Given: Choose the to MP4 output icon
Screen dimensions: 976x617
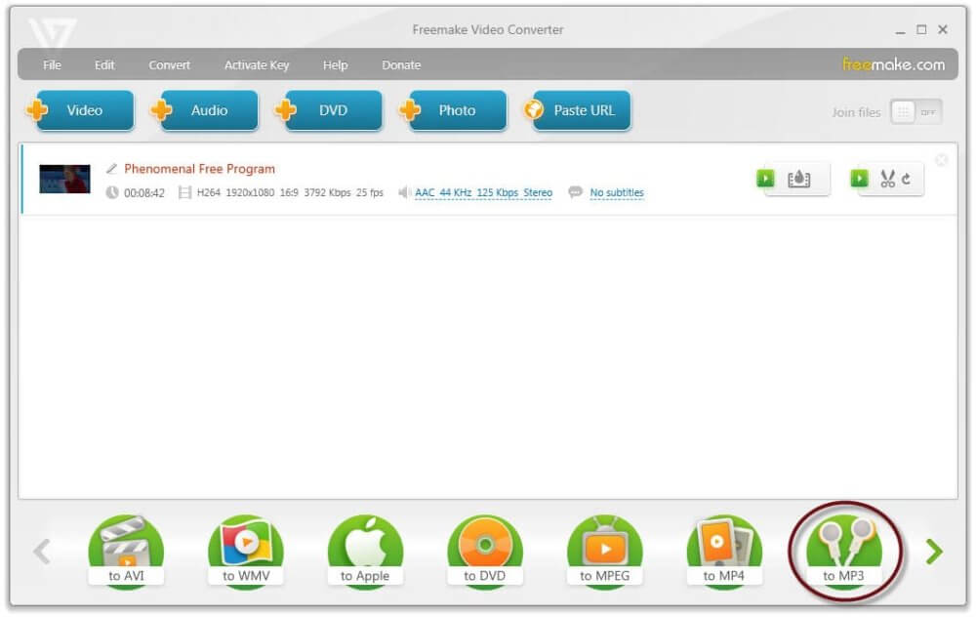Looking at the screenshot, I should click(724, 551).
